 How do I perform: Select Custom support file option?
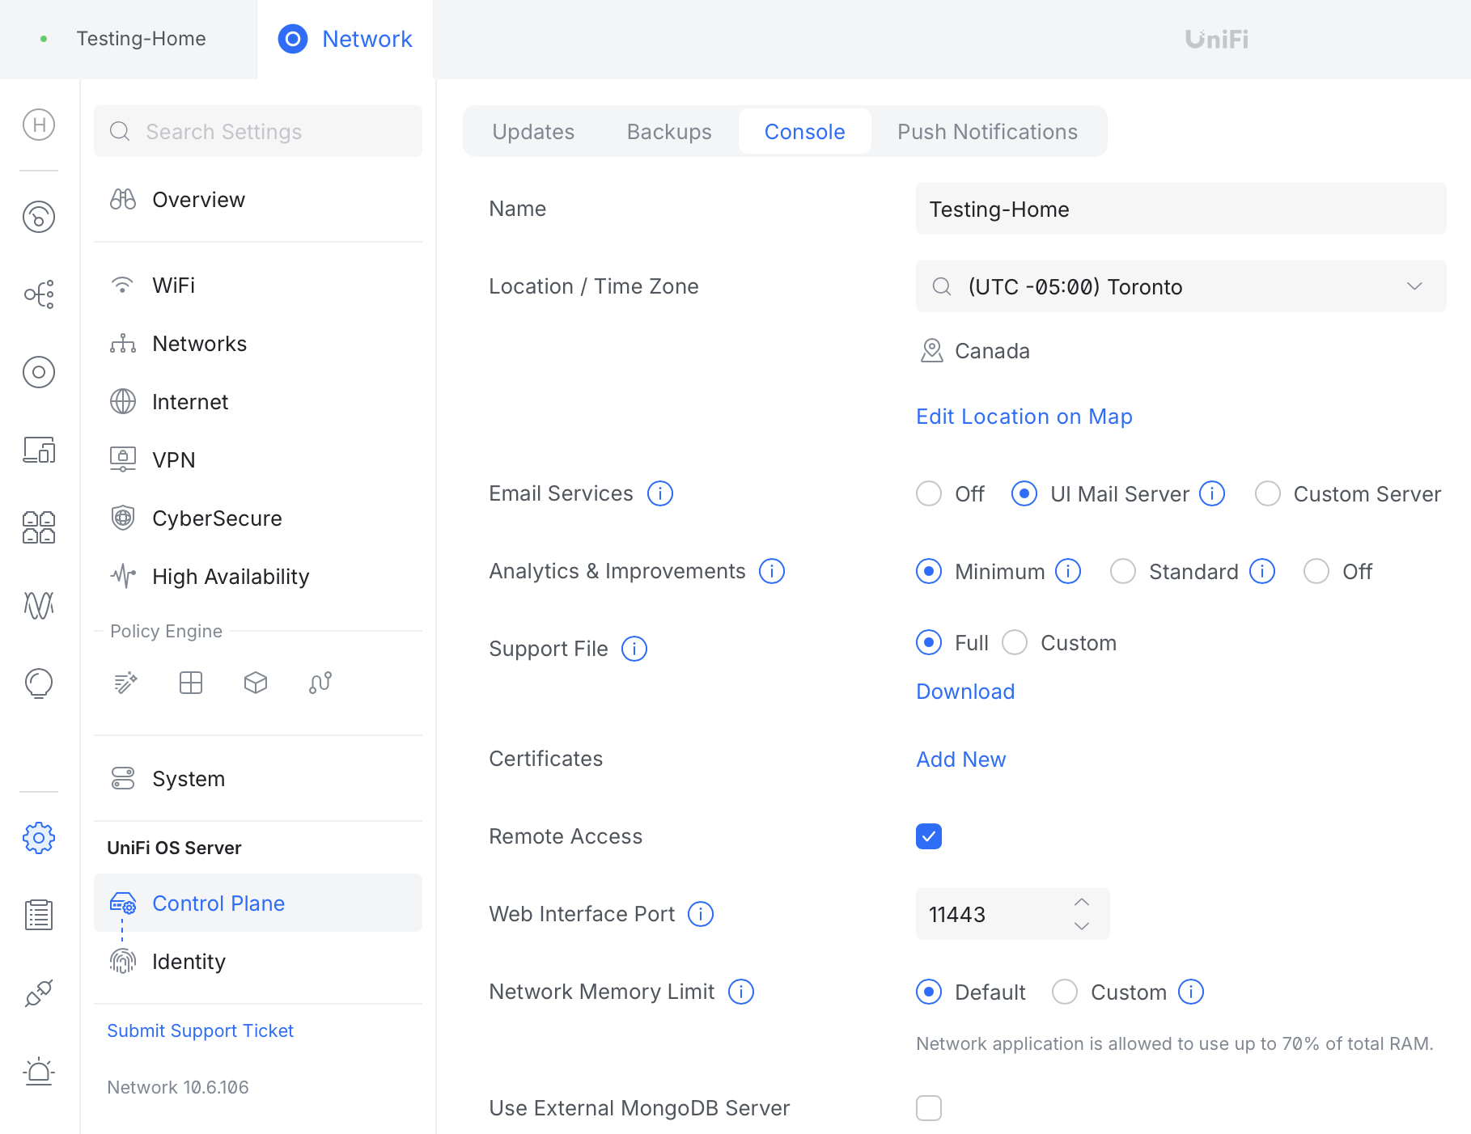pos(1015,642)
